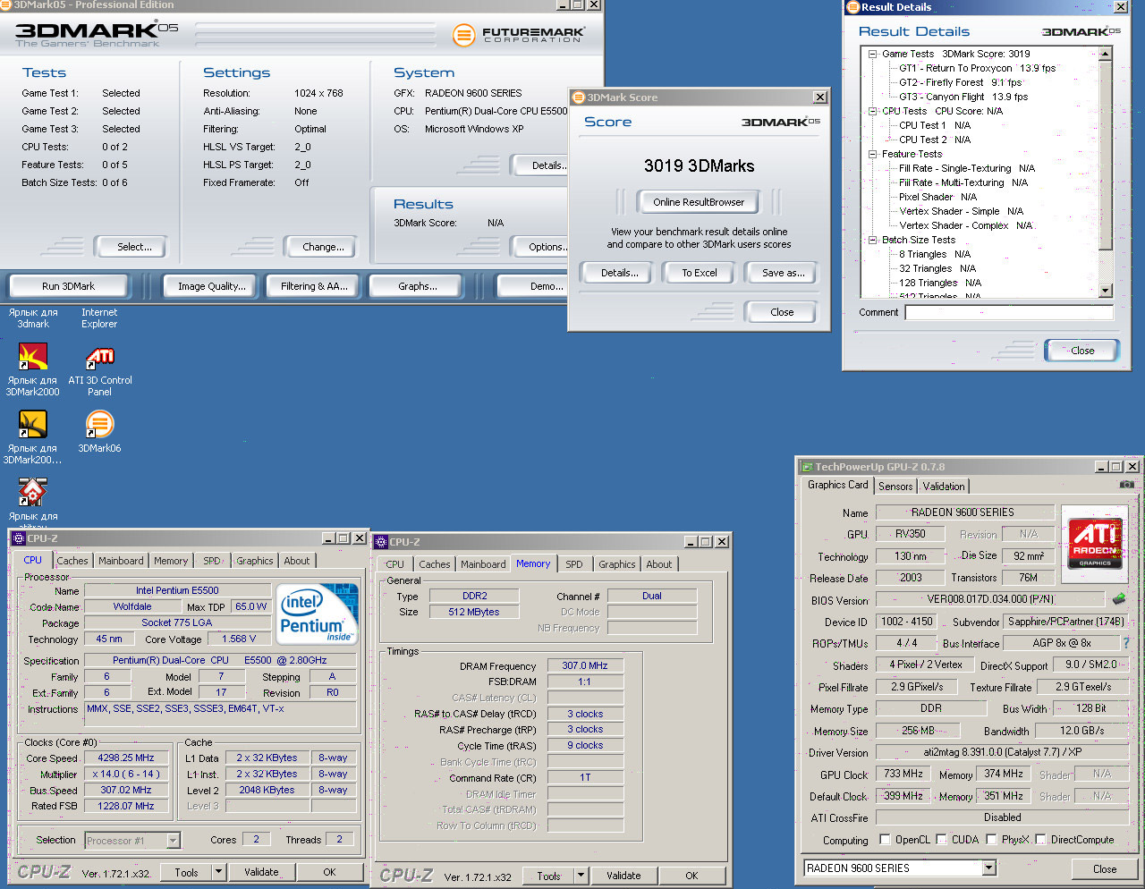Screen dimensions: 1145x889
Task: Open the RADEON 9600 SERIES GPU dropdown
Action: pos(988,868)
